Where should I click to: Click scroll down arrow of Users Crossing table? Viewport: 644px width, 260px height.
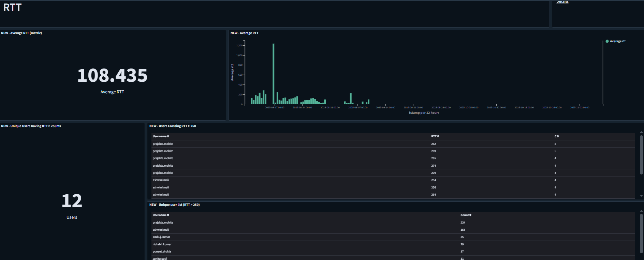[641, 196]
